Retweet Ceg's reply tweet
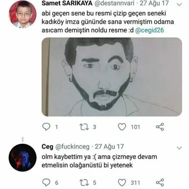This screenshot has height=189, width=189. click(84, 183)
